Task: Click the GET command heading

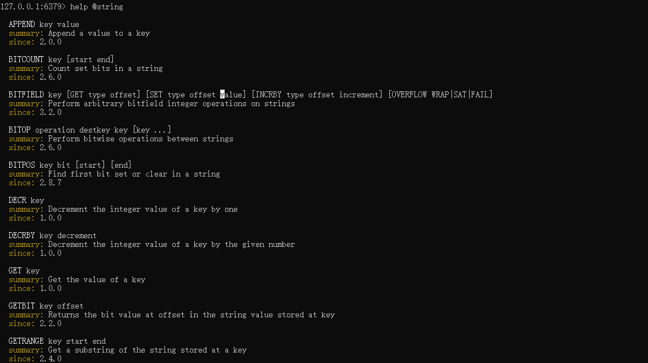Action: coord(24,271)
